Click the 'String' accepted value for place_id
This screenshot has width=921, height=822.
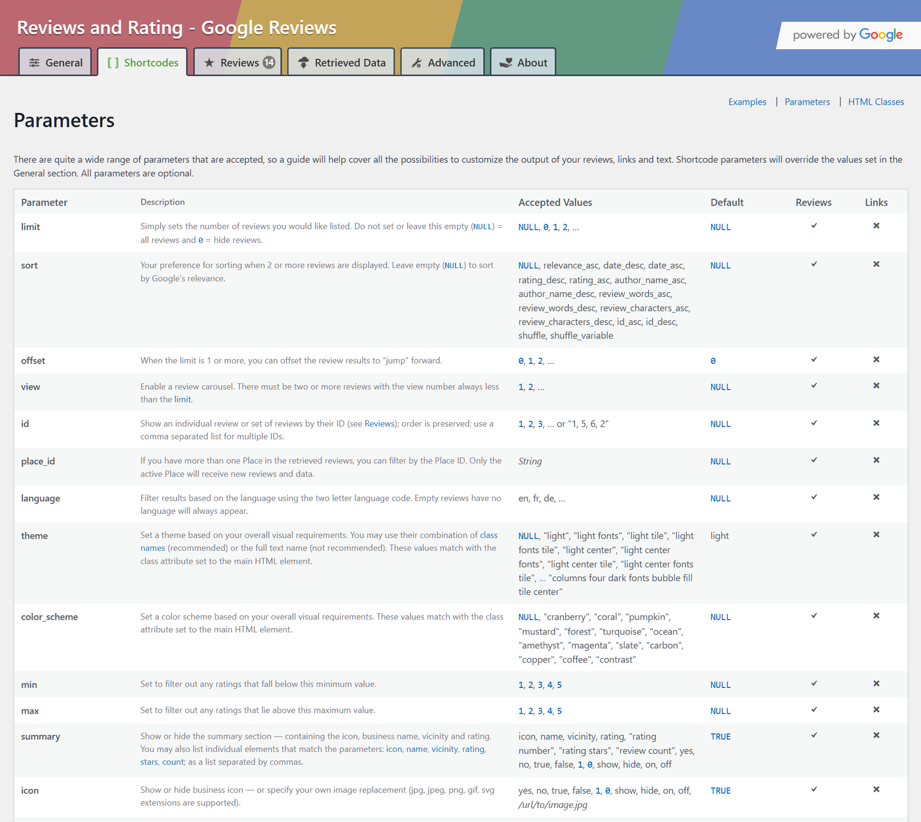pyautogui.click(x=530, y=461)
